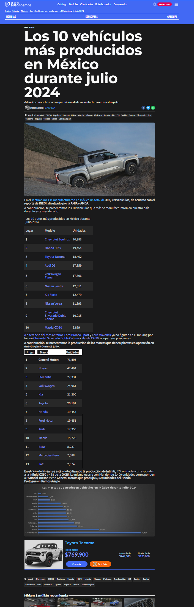Screen dimensions: 194x607
Task: Click the Vende tu auto button
Action: [x=165, y=4]
